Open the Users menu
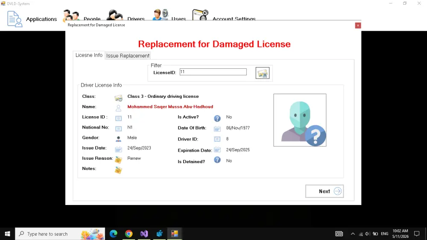427x240 pixels. coord(169,15)
